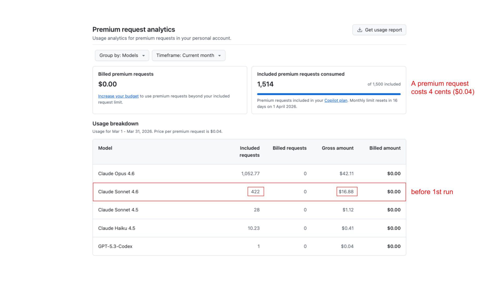Image resolution: width=500 pixels, height=281 pixels.
Task: Click the Model column header
Action: coord(105,148)
